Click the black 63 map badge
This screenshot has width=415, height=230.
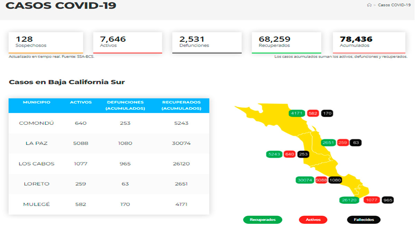click(x=355, y=143)
